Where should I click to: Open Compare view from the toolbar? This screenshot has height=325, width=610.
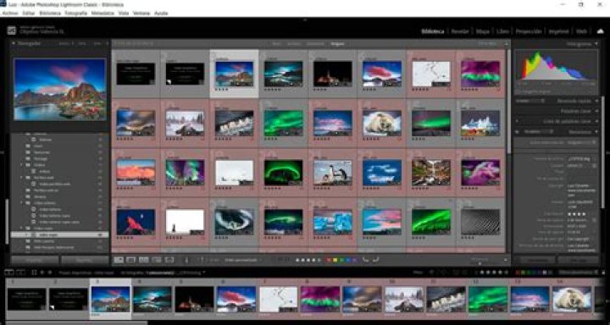(144, 260)
